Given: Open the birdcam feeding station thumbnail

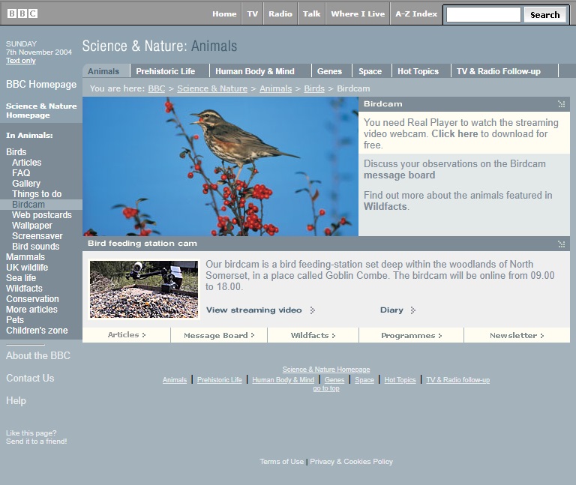Looking at the screenshot, I should point(144,289).
